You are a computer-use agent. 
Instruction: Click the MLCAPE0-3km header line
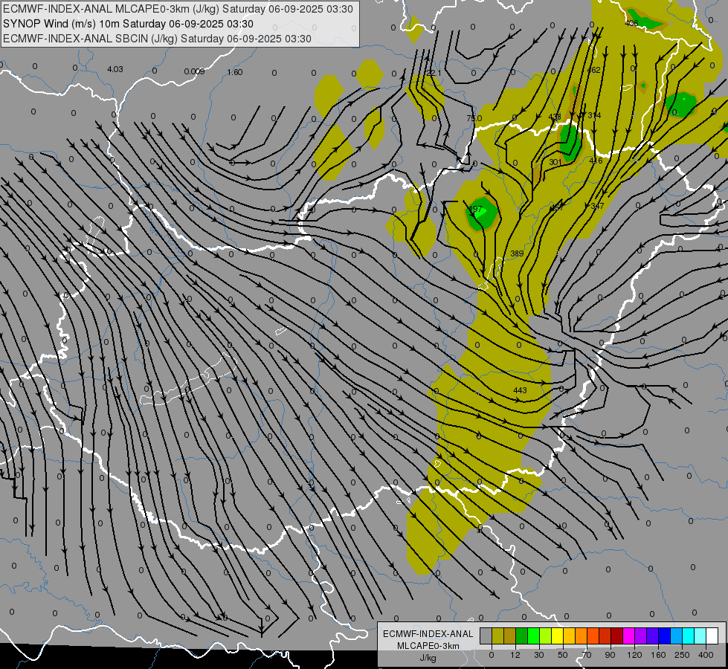pyautogui.click(x=178, y=9)
